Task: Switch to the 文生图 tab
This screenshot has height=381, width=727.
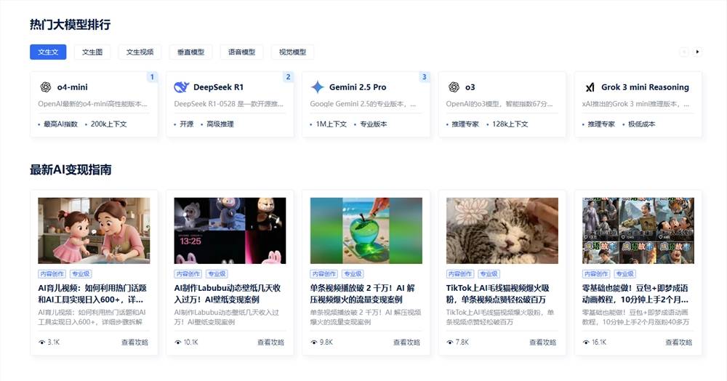Action: click(92, 52)
